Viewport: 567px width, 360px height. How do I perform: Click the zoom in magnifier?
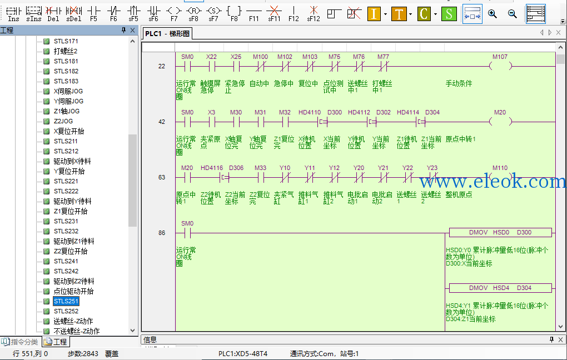coord(492,14)
